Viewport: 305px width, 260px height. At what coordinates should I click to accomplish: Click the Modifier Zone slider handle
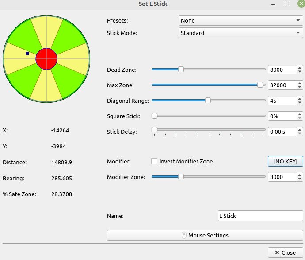[181, 177]
